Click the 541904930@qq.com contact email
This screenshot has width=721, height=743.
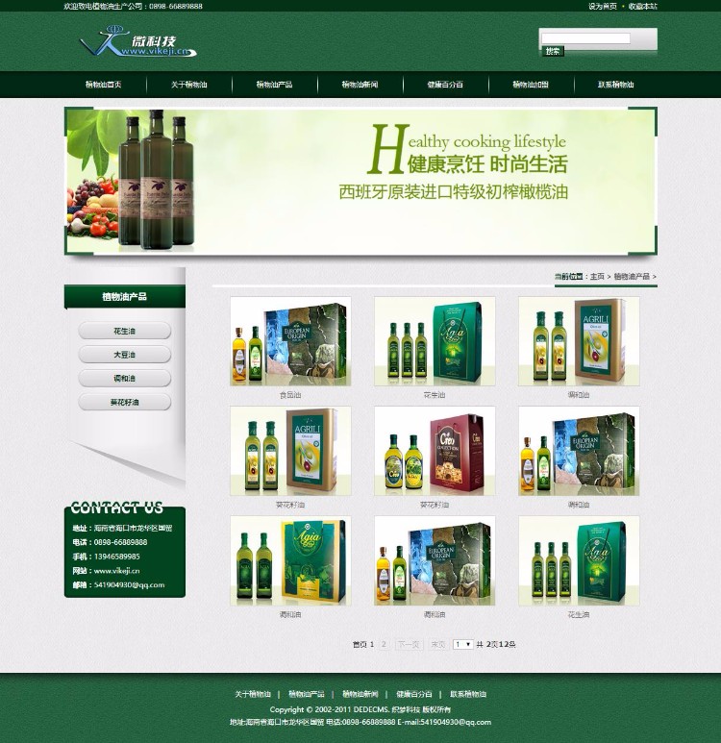129,584
